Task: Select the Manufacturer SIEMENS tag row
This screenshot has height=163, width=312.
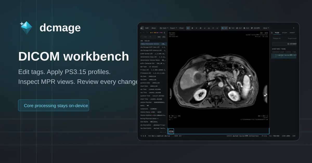Action: click(153, 109)
